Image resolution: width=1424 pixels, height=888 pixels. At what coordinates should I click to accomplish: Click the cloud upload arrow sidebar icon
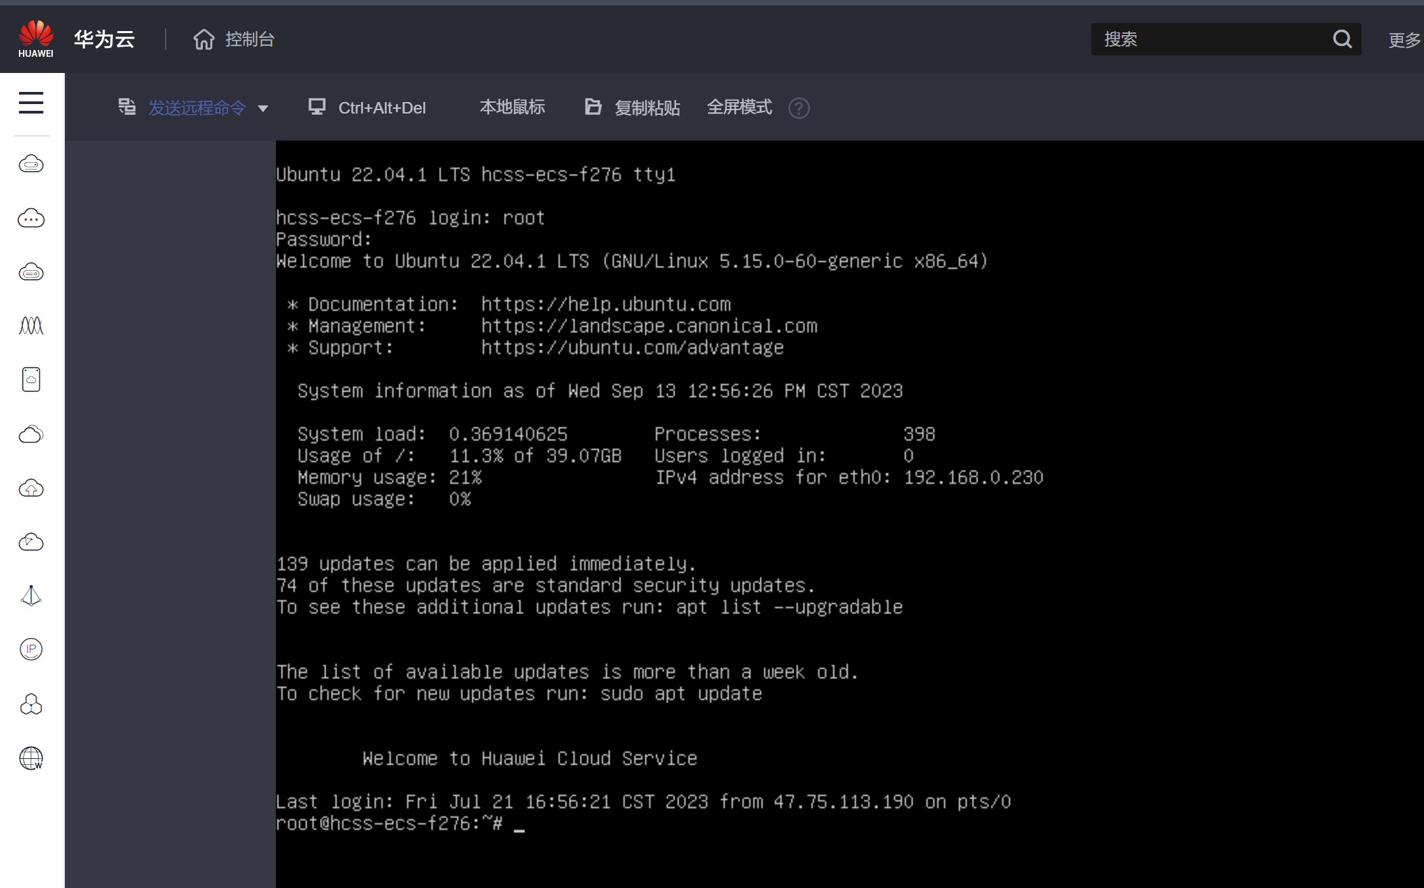click(x=31, y=488)
